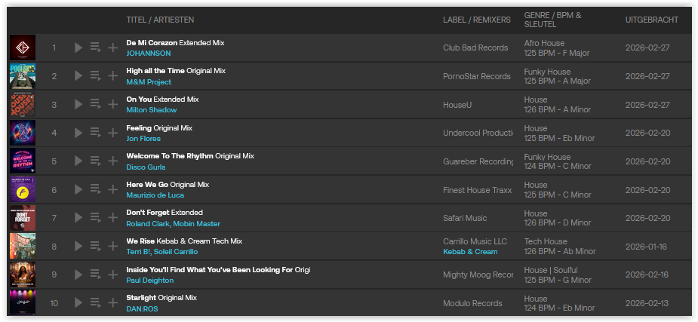Play Don't Forget Extended track
The width and height of the screenshot is (698, 322).
tap(78, 219)
